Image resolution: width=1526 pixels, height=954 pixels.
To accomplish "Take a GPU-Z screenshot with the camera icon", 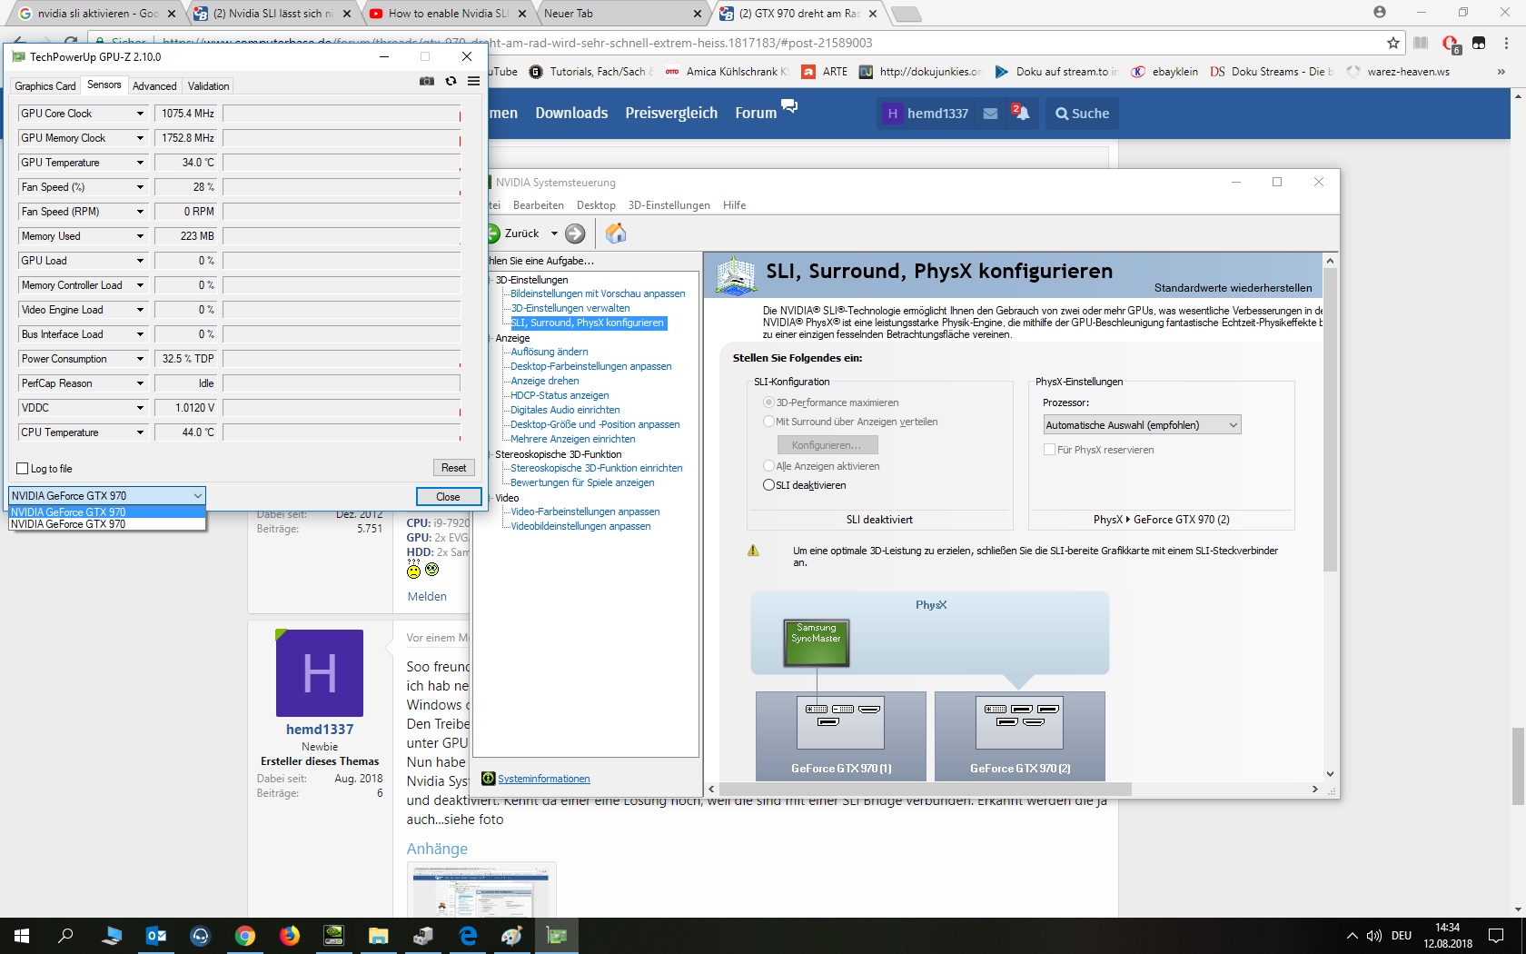I will click(426, 82).
